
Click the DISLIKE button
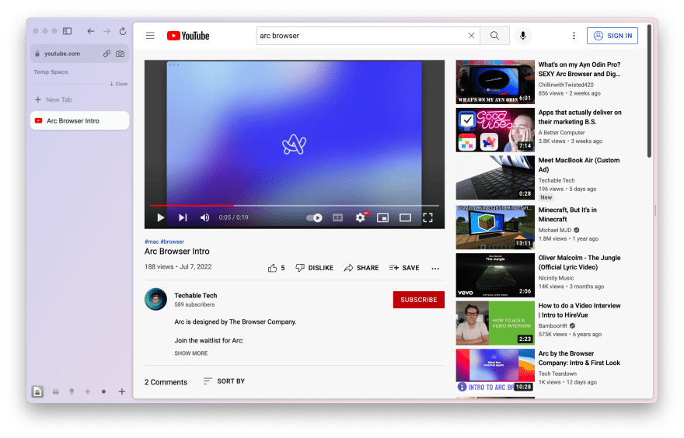pyautogui.click(x=315, y=268)
